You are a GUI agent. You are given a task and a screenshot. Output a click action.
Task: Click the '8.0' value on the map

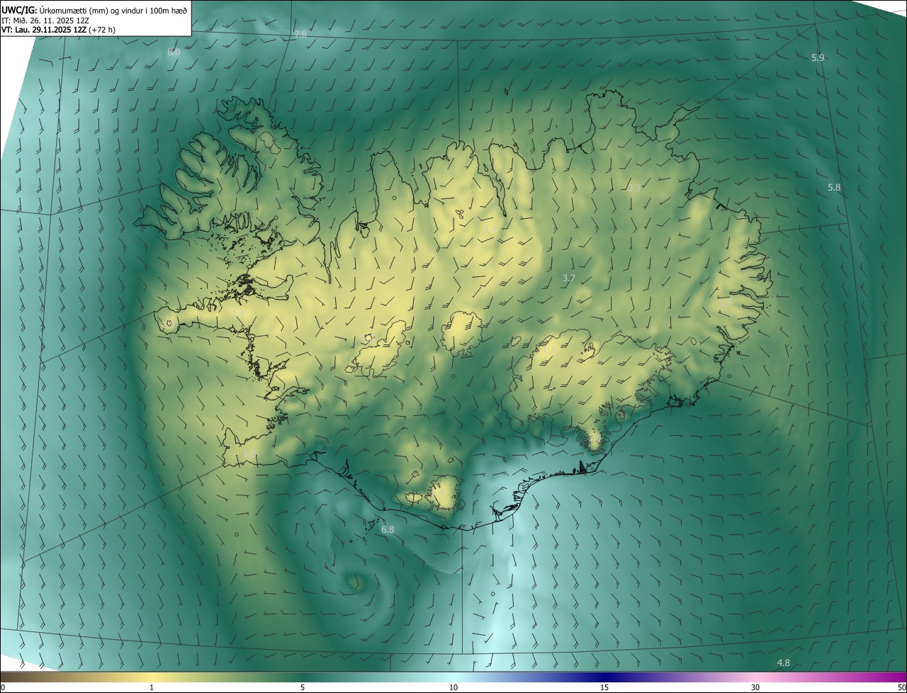coord(174,52)
